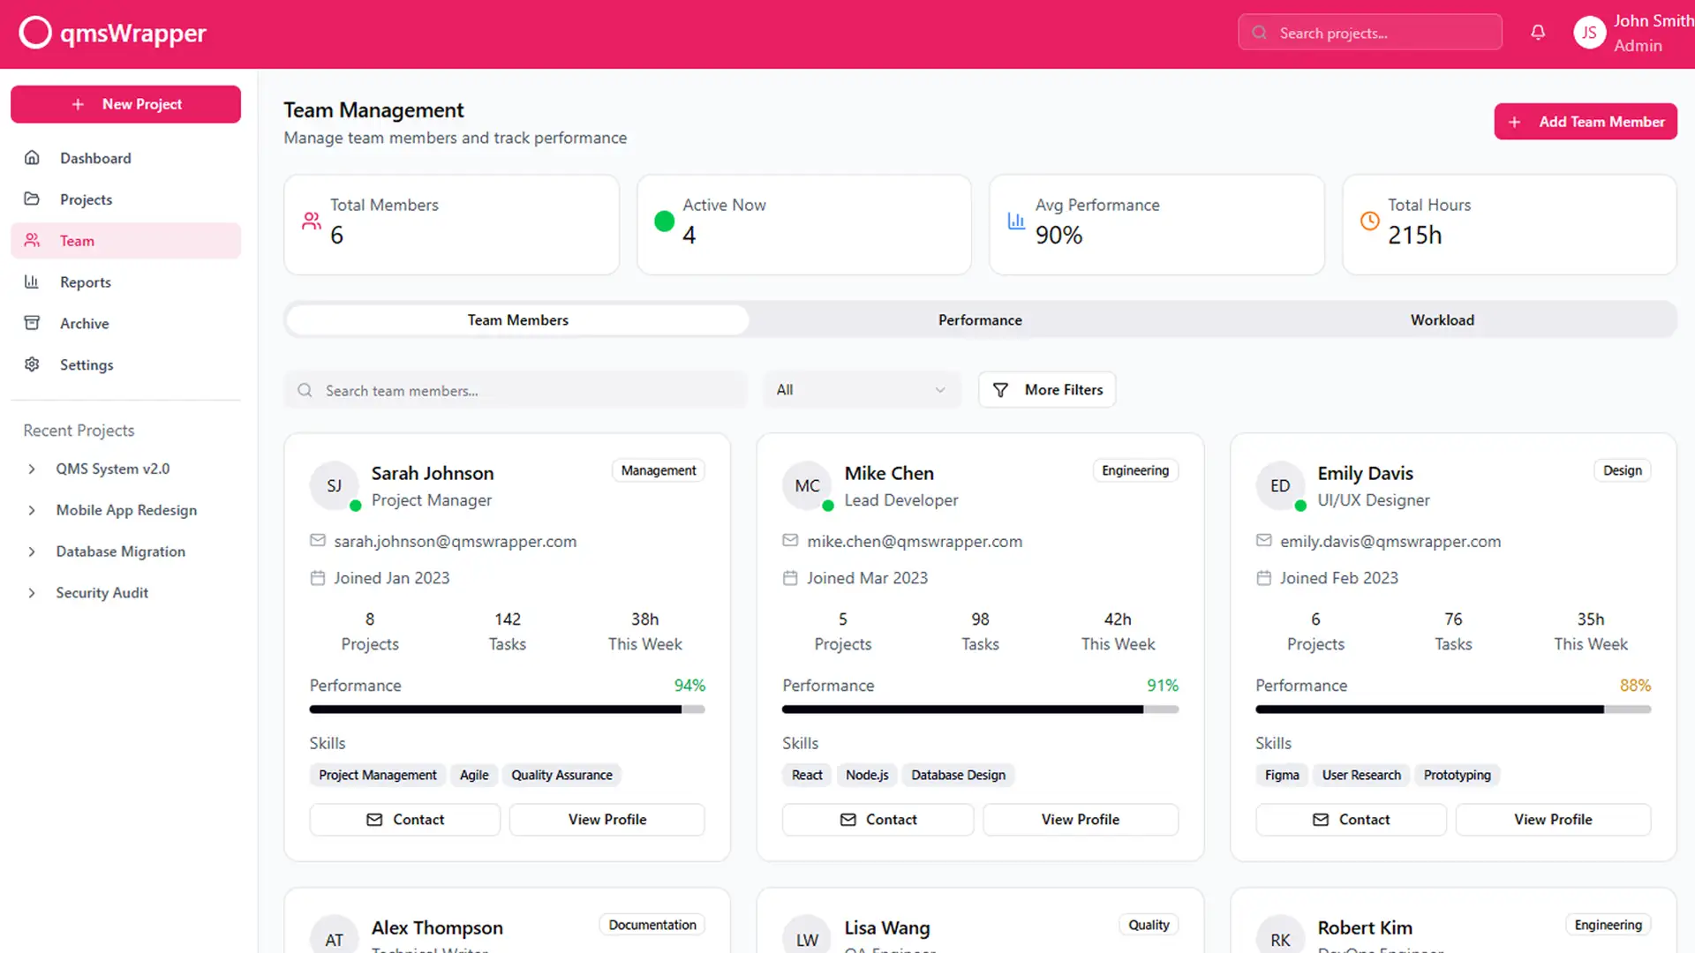Expand Security Audit project chevron
This screenshot has width=1695, height=953.
32,593
